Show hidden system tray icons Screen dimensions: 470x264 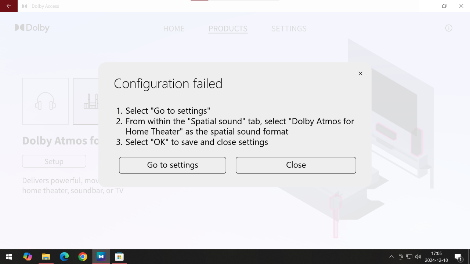coord(391,257)
